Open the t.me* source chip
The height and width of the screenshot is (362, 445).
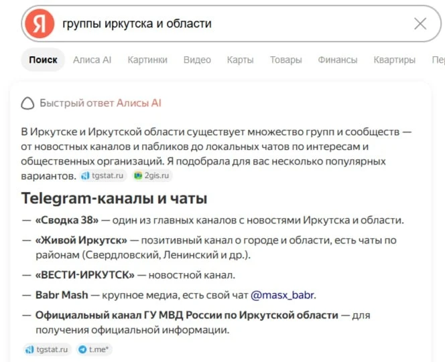pos(94,349)
